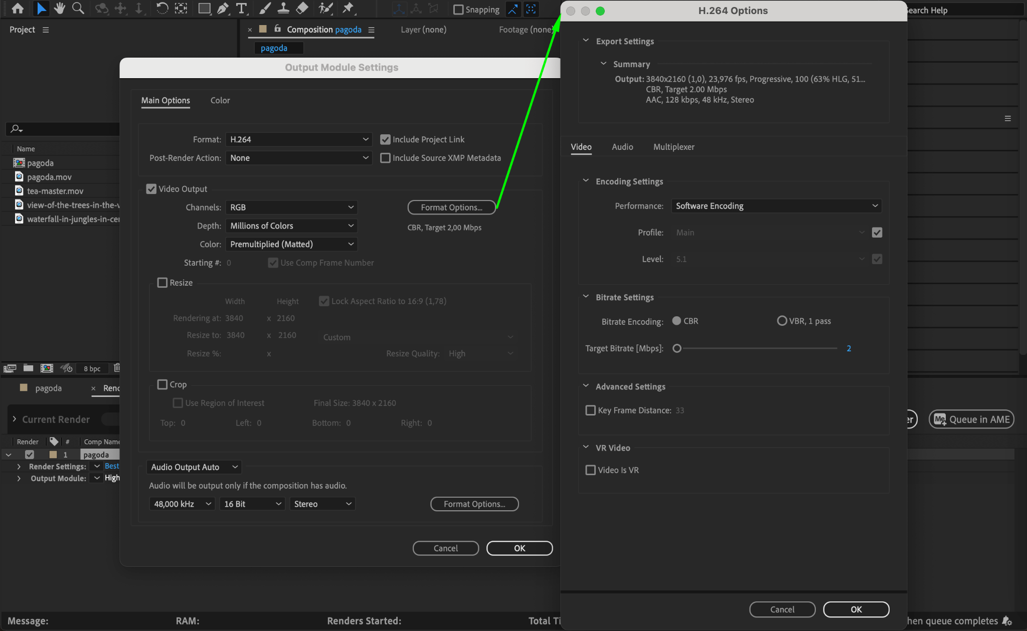The image size is (1027, 631).
Task: Open the Color tab
Action: click(x=220, y=100)
